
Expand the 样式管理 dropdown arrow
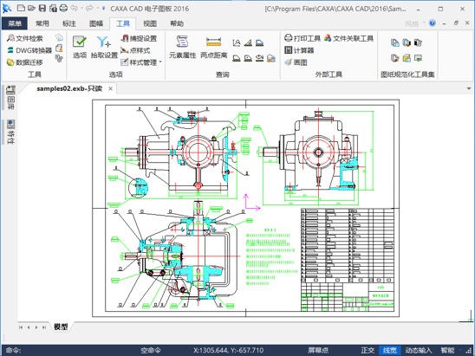coord(160,62)
